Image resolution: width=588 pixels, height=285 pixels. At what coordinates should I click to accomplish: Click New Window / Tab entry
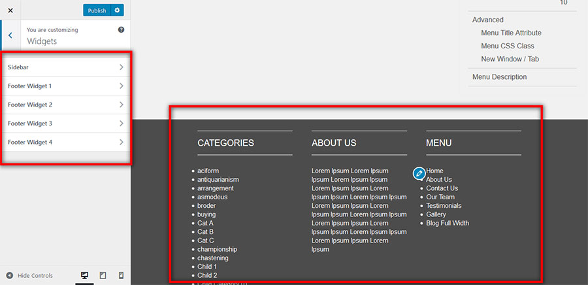(510, 59)
